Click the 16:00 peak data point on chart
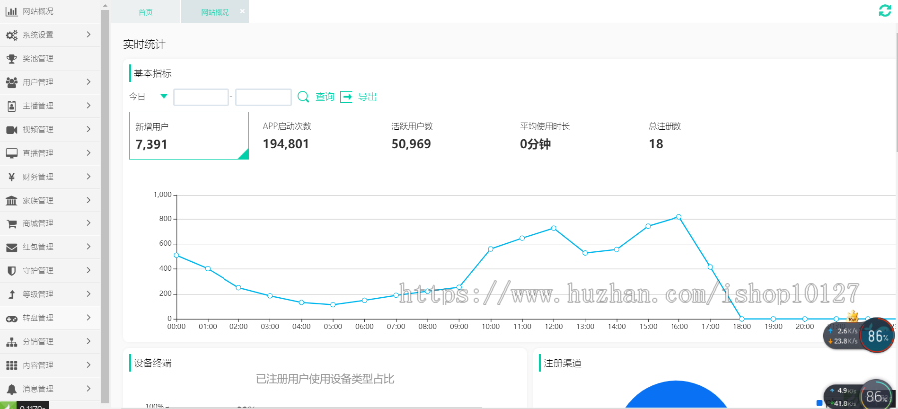Viewport: 898px width, 409px height. (679, 217)
